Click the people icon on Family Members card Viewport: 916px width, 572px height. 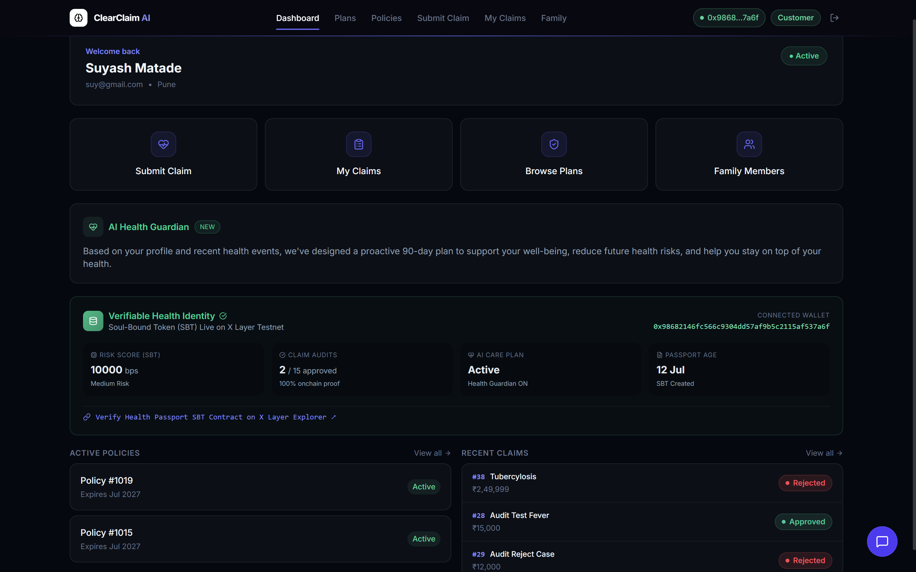click(749, 144)
